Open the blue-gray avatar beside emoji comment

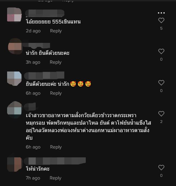(x=14, y=79)
